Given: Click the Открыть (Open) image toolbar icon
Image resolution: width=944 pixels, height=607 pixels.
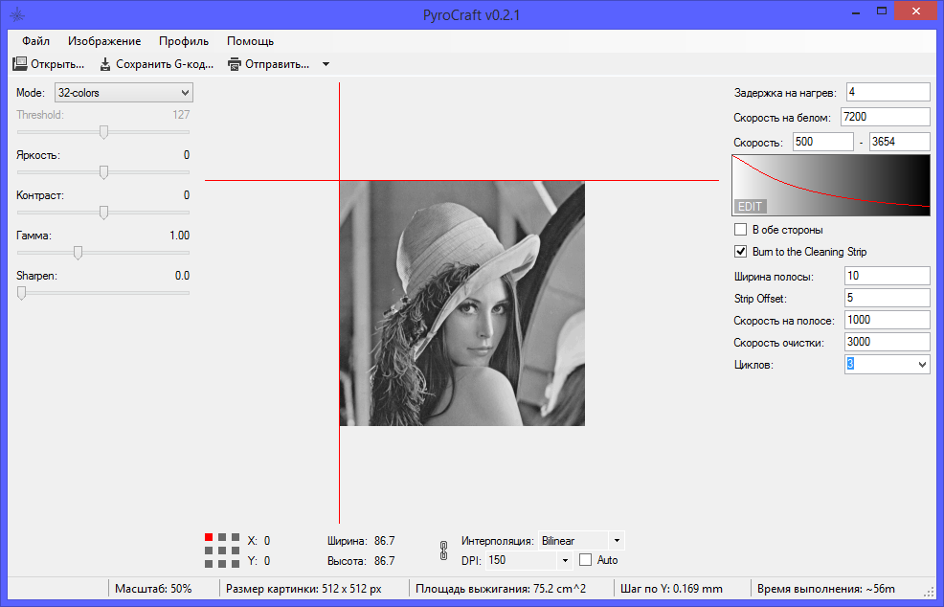Looking at the screenshot, I should [x=19, y=64].
